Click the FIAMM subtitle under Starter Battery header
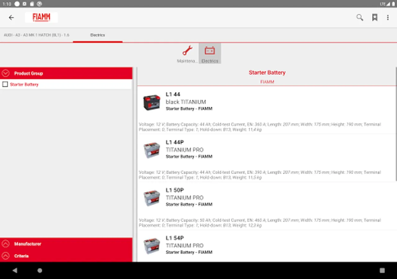The image size is (397, 279). click(267, 82)
